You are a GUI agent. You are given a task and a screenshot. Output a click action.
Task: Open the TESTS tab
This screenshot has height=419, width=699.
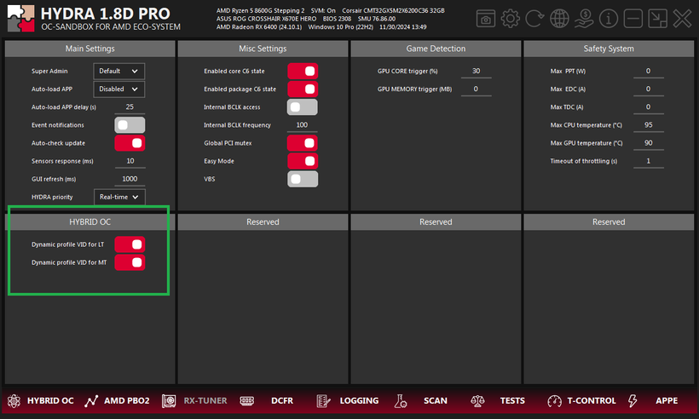tap(512, 401)
